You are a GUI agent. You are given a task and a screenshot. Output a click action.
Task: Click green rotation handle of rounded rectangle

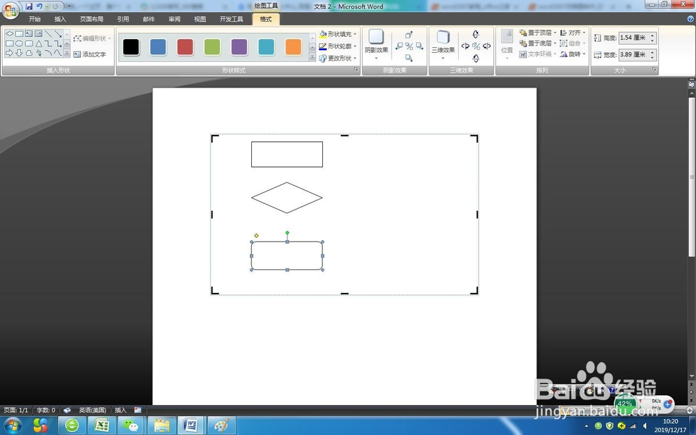pos(287,232)
